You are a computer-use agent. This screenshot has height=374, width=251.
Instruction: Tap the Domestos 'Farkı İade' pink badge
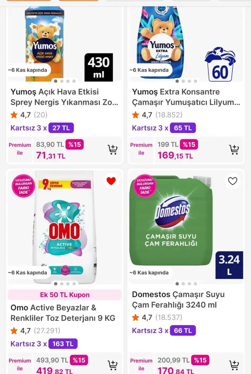pos(145,186)
